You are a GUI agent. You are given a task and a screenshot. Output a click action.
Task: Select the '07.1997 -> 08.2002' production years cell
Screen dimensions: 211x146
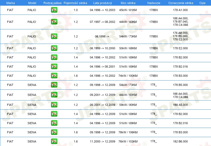103,22
